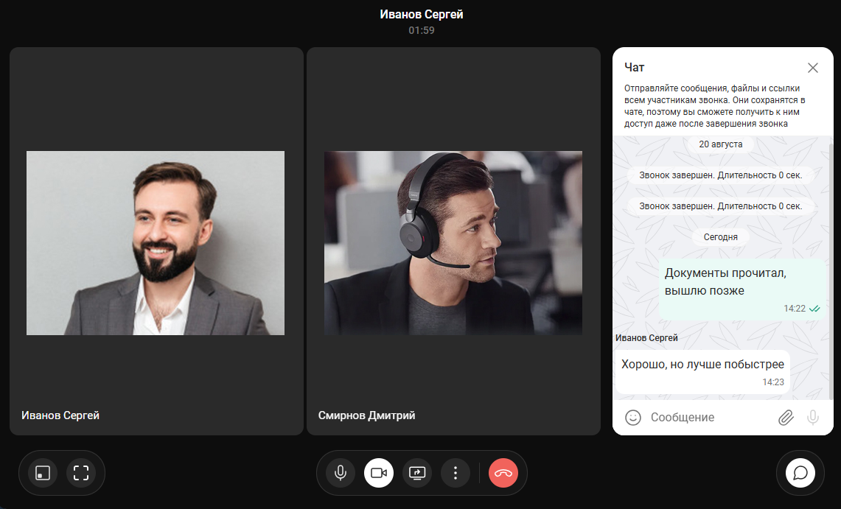The image size is (841, 509).
Task: Click the call title Иванов Сергей at top
Action: coord(421,15)
